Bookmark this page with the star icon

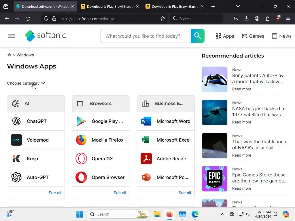(163, 19)
